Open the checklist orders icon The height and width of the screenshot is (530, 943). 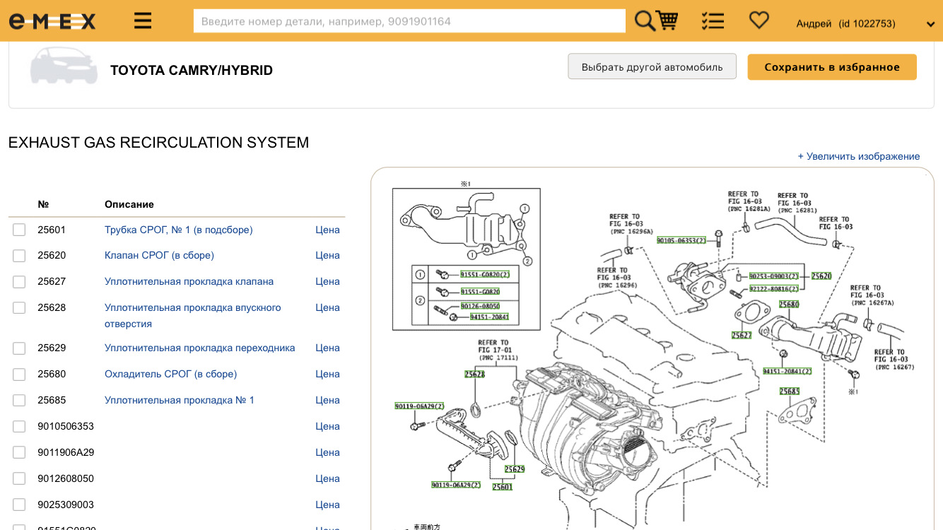point(713,21)
